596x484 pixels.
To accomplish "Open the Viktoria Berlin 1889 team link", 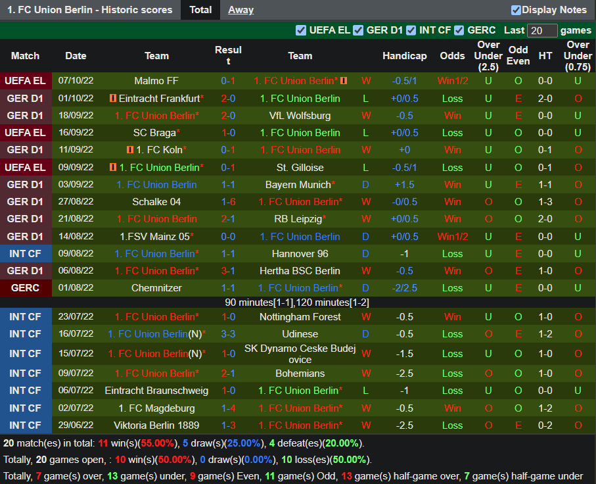I will [x=156, y=425].
